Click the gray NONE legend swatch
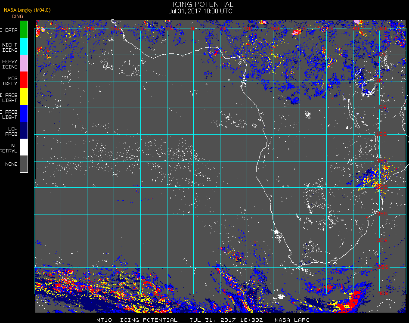The width and height of the screenshot is (409, 323). [24, 164]
